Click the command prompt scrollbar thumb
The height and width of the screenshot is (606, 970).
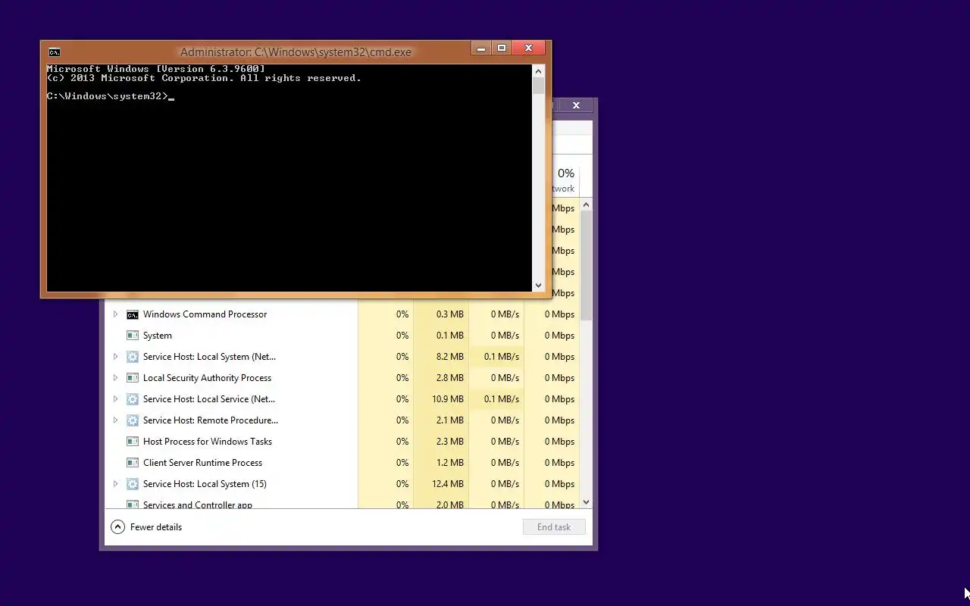[539, 86]
